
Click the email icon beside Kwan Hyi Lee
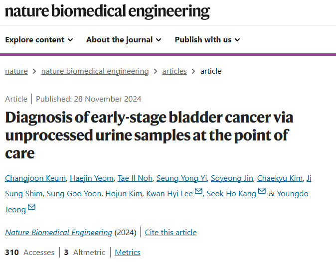point(198,191)
